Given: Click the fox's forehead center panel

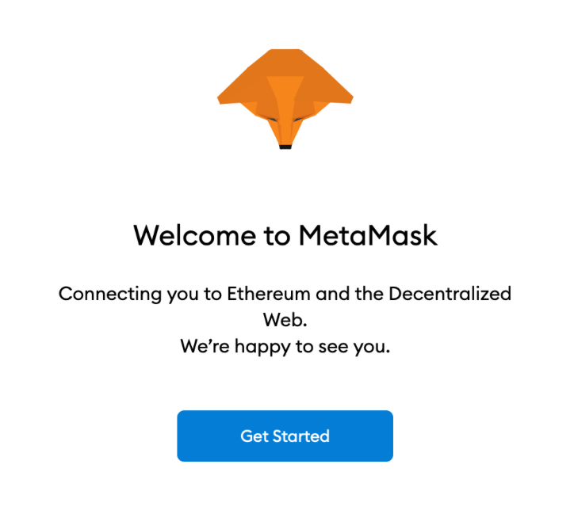Looking at the screenshot, I should coord(285,88).
